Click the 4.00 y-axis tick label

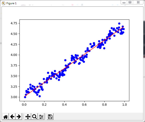pos(14,55)
